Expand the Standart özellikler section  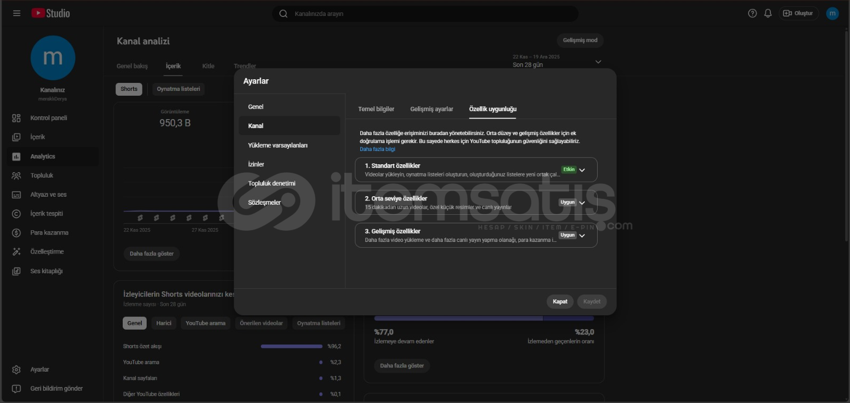click(582, 170)
